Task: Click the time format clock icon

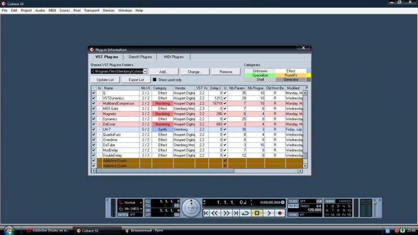Action: click(283, 202)
